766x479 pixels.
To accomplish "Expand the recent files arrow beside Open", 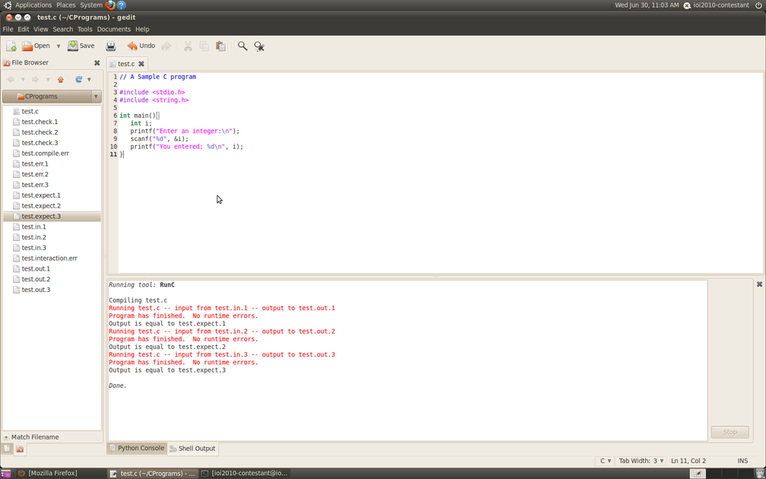I will pyautogui.click(x=58, y=46).
